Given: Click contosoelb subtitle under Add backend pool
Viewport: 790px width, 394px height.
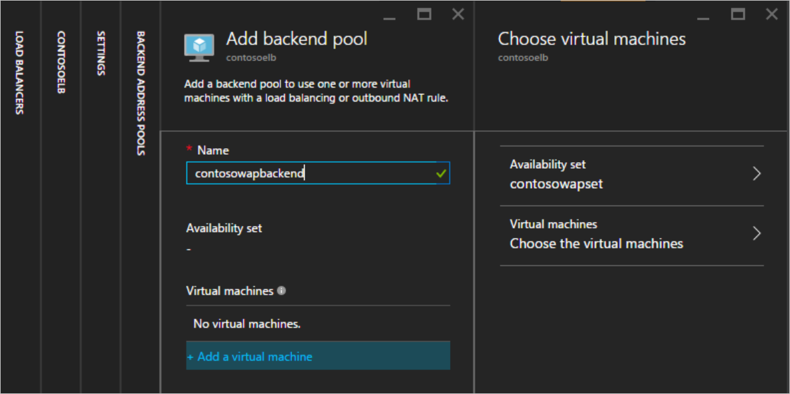Looking at the screenshot, I should (251, 58).
